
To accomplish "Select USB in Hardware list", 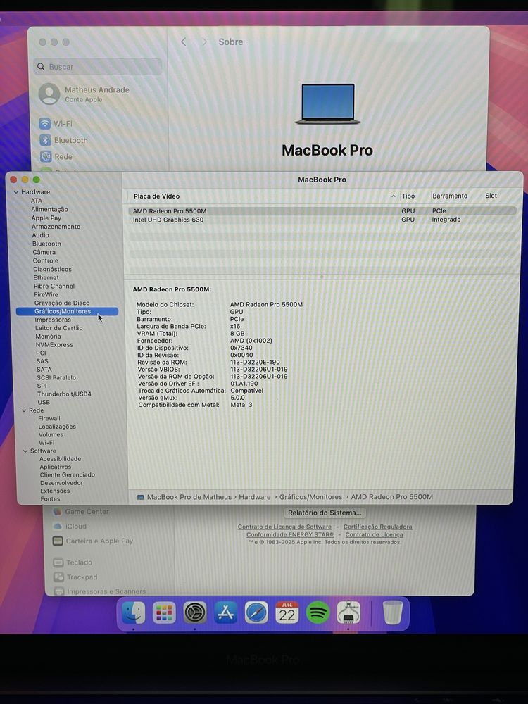I will tap(44, 402).
